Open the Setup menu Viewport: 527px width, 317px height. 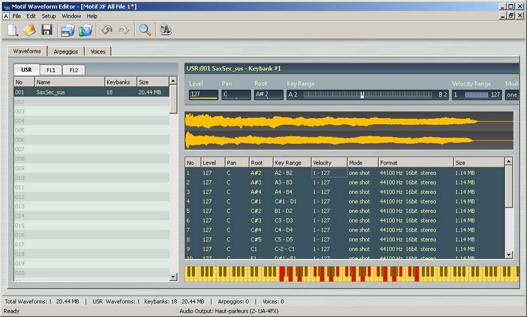49,16
